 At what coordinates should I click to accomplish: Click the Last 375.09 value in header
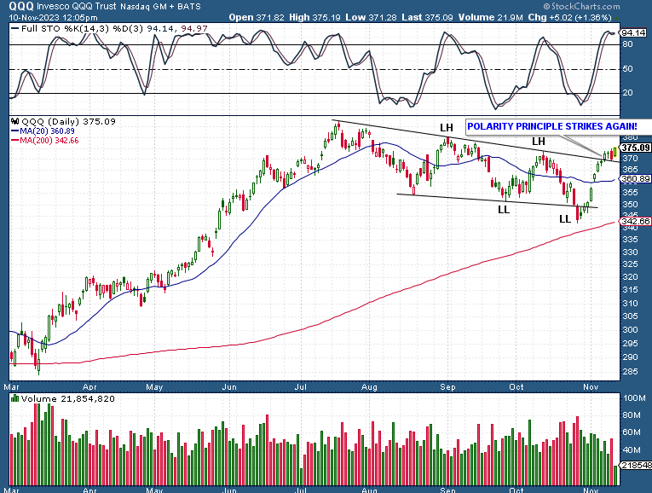[428, 17]
